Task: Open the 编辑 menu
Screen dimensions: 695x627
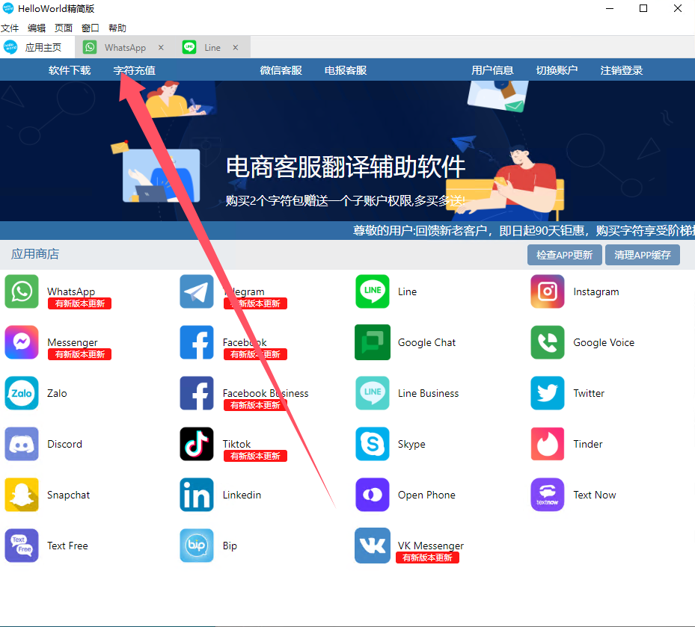Action: [37, 28]
